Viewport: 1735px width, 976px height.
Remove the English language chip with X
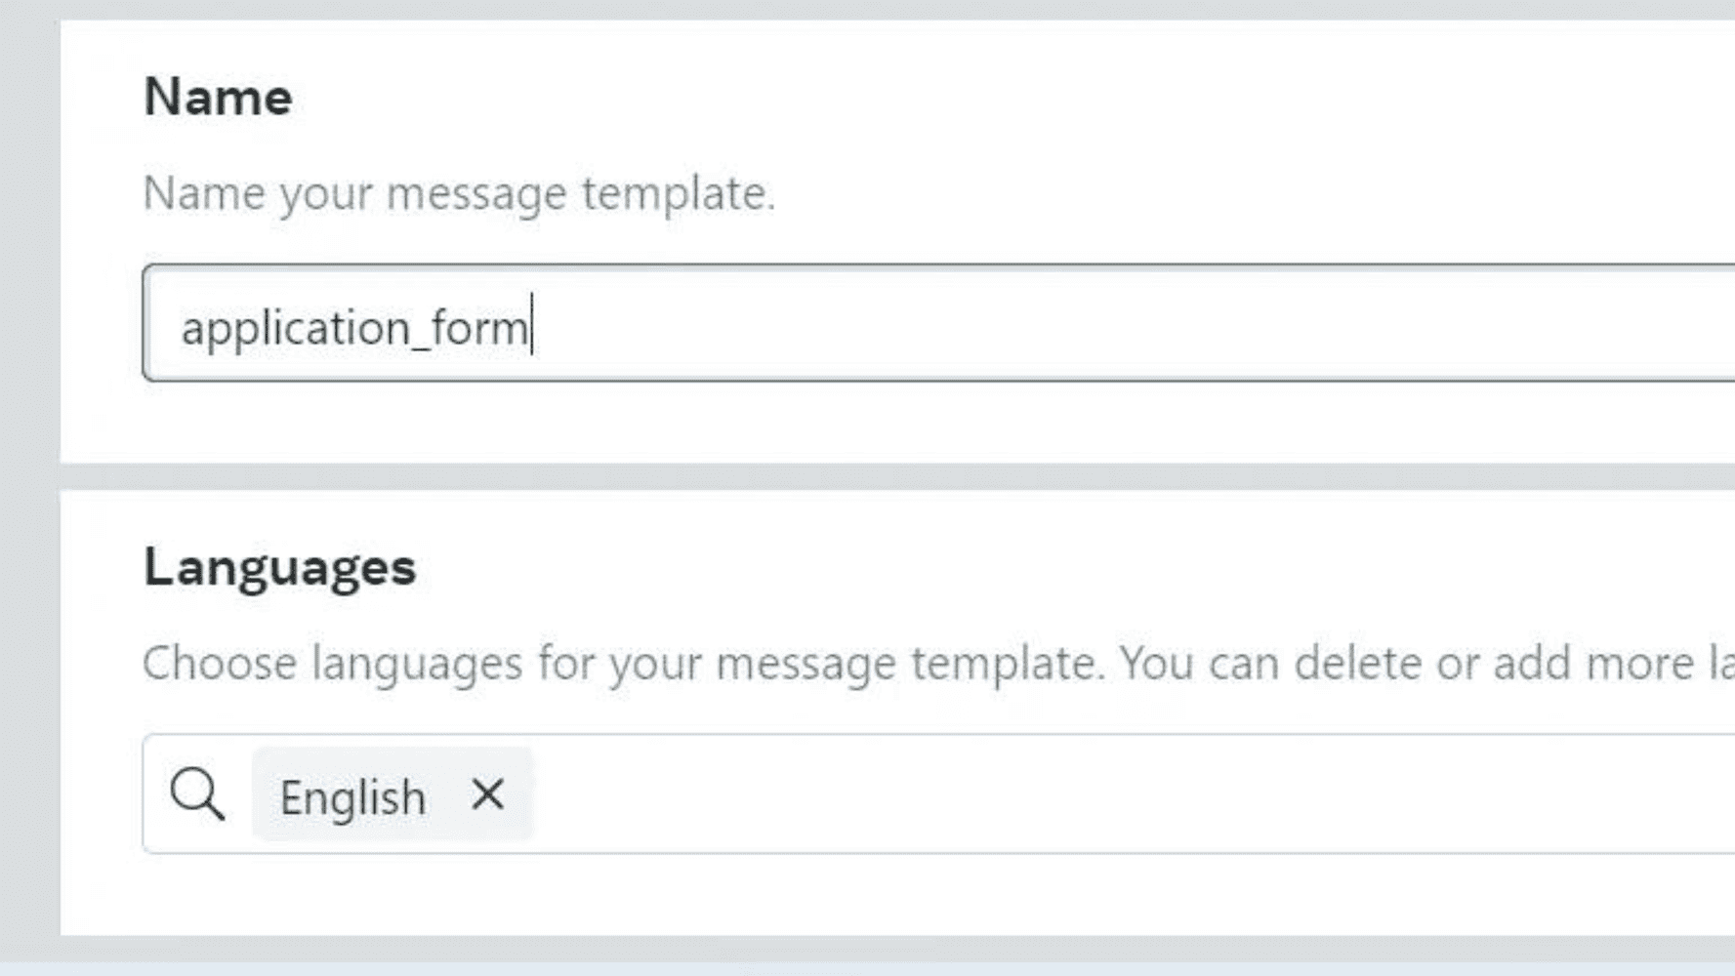(x=487, y=794)
